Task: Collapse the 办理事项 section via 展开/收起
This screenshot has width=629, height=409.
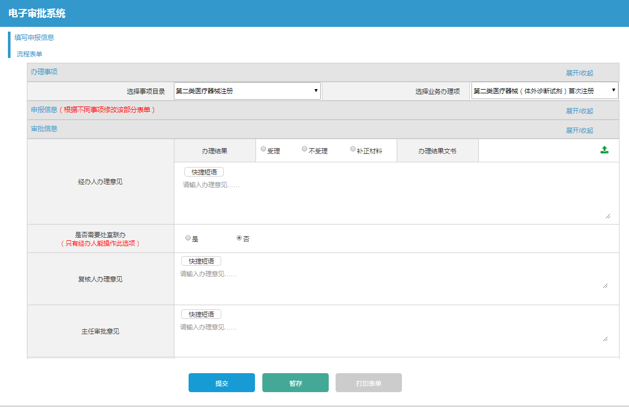Action: pyautogui.click(x=579, y=73)
